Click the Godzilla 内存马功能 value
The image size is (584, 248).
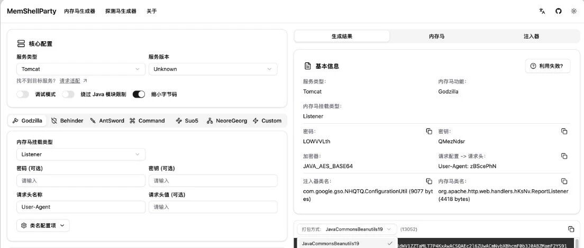coord(449,91)
